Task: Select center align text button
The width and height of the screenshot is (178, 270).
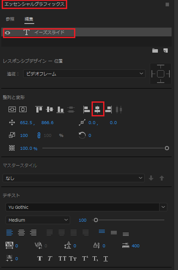Action: click(21, 233)
